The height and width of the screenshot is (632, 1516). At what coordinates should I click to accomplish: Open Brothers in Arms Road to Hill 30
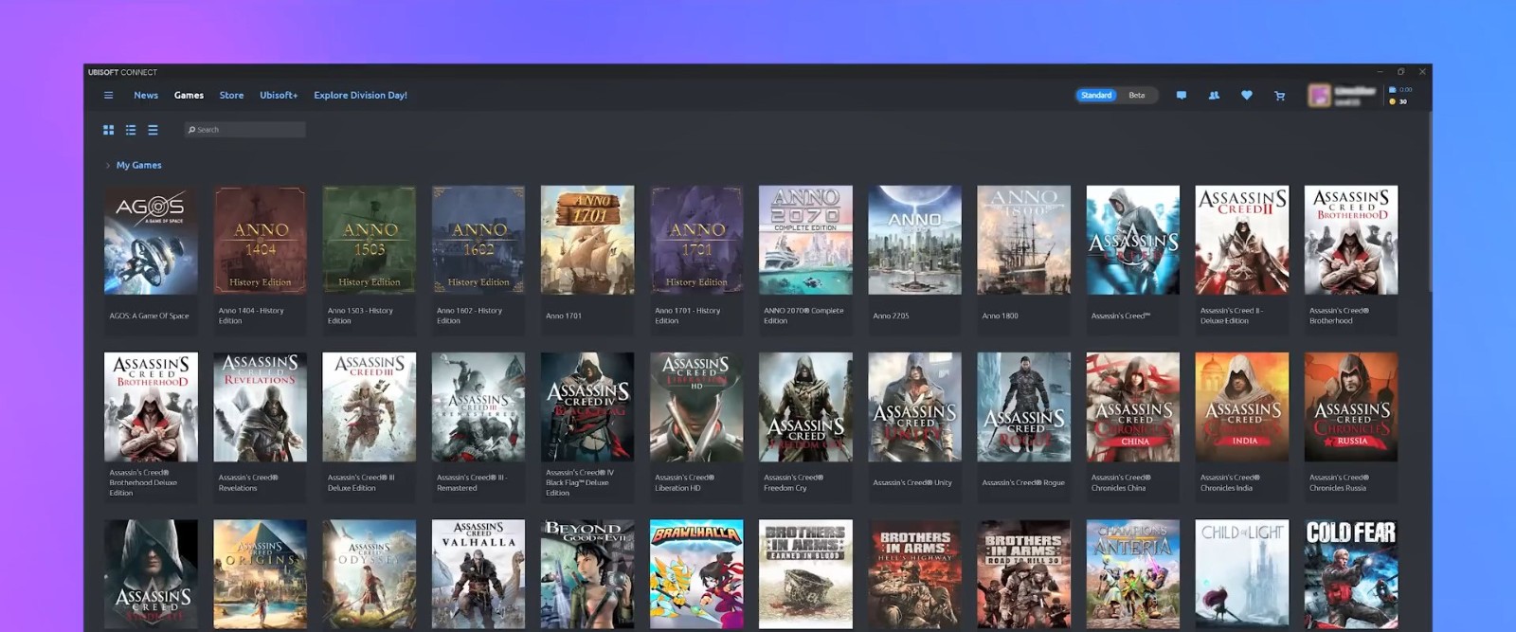(x=1024, y=574)
